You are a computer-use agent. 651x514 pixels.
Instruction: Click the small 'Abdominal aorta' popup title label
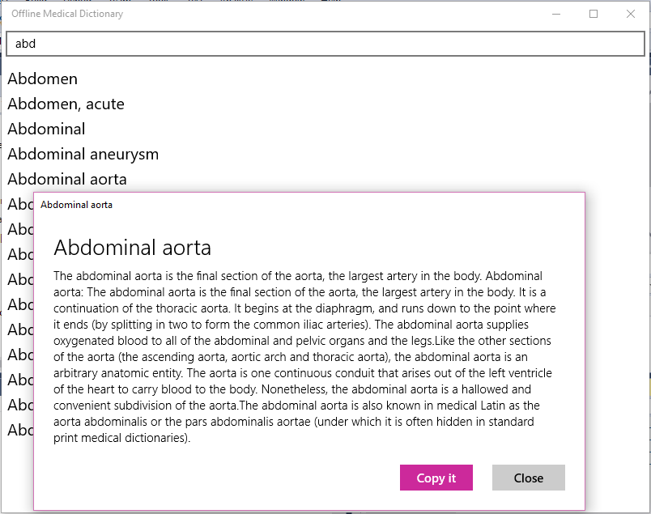point(77,205)
